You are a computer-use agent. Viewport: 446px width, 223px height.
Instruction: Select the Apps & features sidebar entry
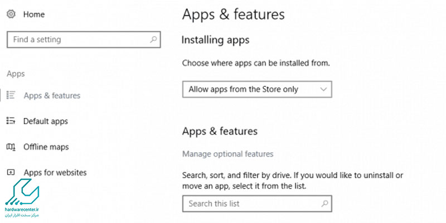coord(52,95)
